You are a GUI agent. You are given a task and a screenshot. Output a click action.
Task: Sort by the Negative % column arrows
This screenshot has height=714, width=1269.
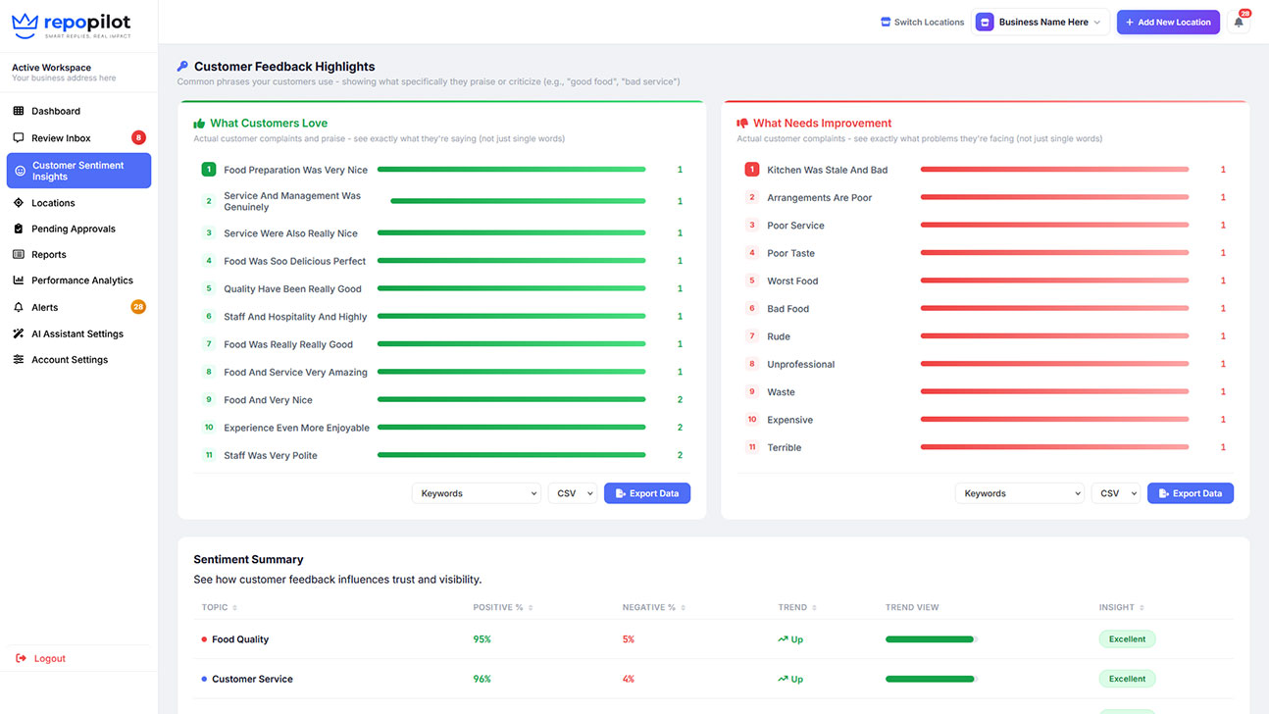(x=684, y=608)
